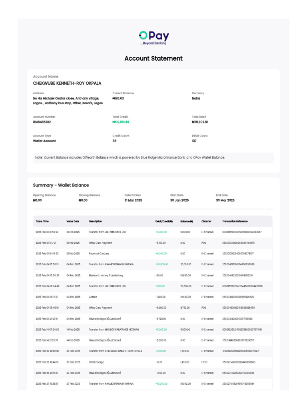Click the green +20,000.00 amount

click(161, 264)
